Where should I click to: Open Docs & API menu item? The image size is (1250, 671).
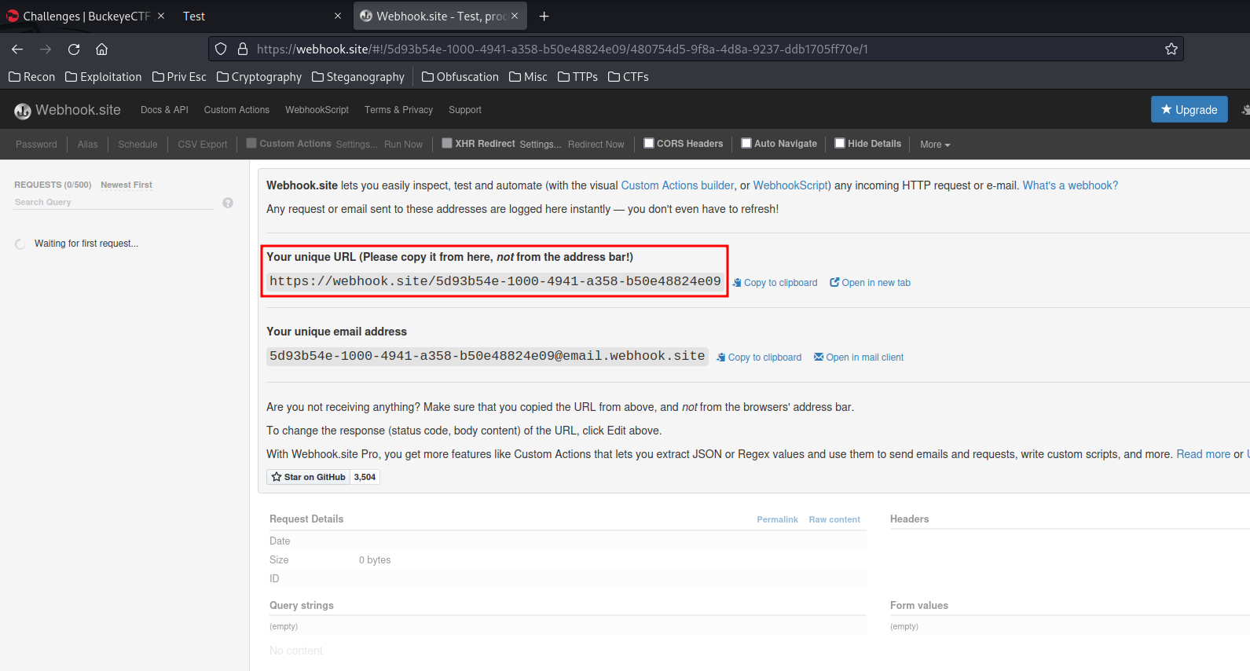click(x=164, y=110)
